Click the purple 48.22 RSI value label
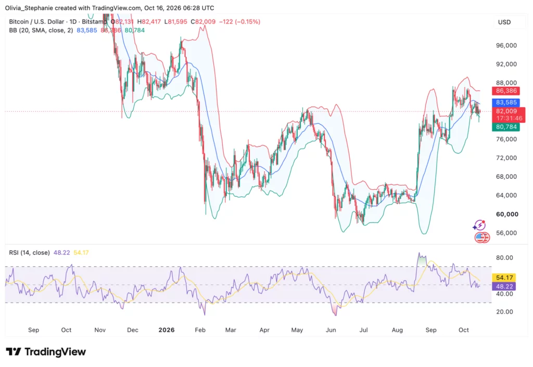This screenshot has height=367, width=533. [504, 286]
